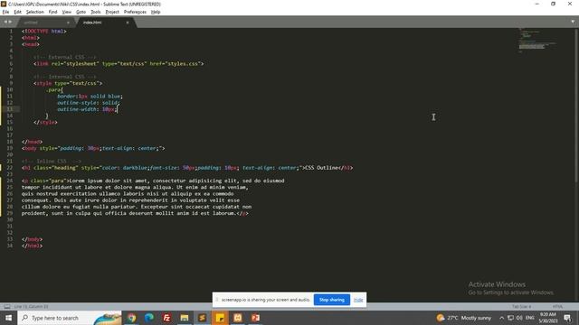
Task: Open FileZilla from the taskbar
Action: coord(166,318)
